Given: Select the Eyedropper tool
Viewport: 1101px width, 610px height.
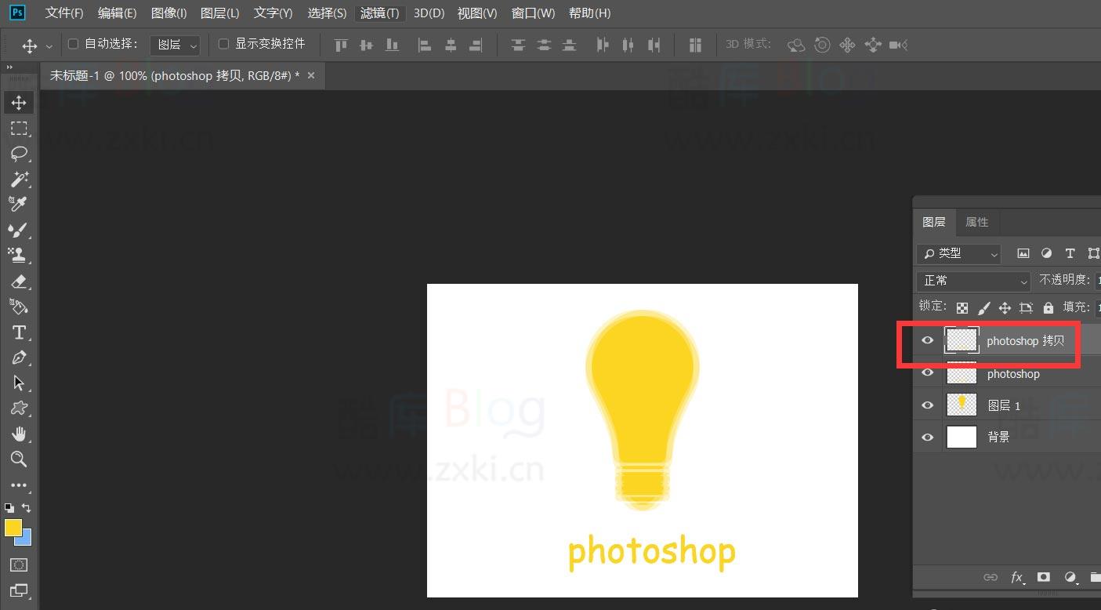Looking at the screenshot, I should click(19, 205).
